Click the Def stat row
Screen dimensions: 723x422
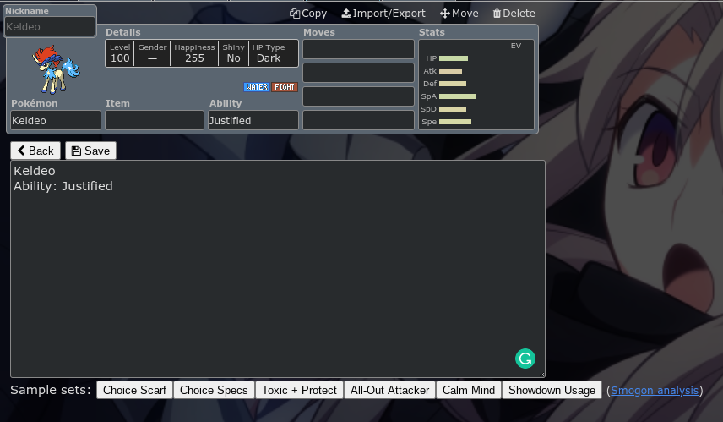point(476,84)
